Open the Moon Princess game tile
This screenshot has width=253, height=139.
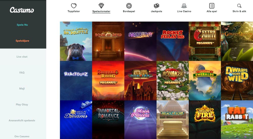140,119
